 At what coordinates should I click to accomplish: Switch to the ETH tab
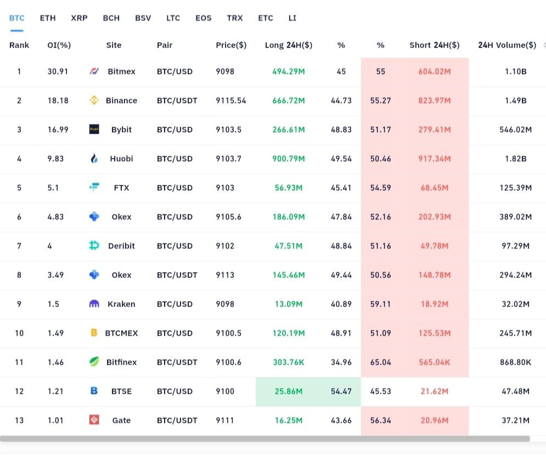click(48, 18)
